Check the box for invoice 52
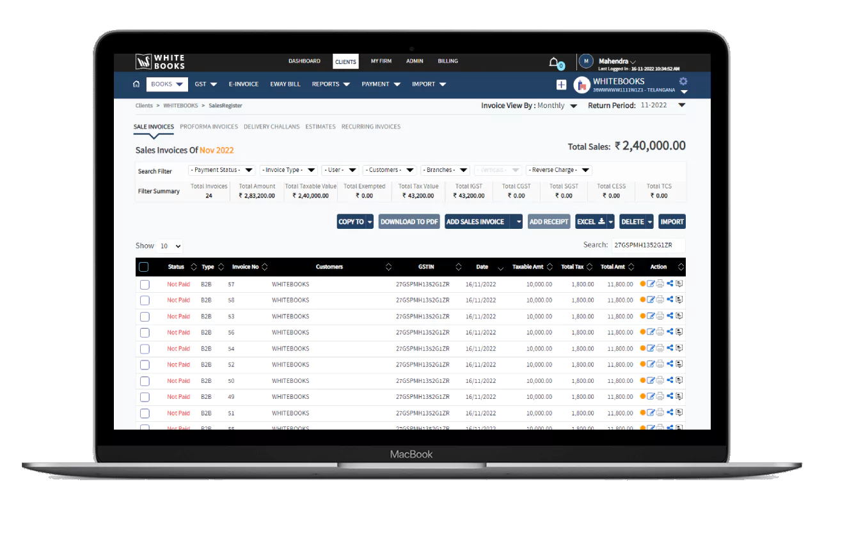 point(145,365)
